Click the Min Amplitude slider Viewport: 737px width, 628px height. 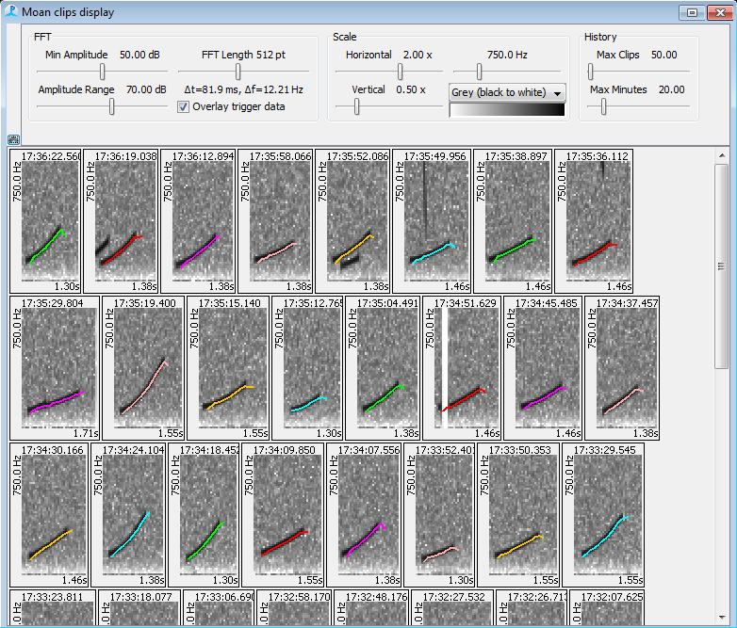(102, 72)
